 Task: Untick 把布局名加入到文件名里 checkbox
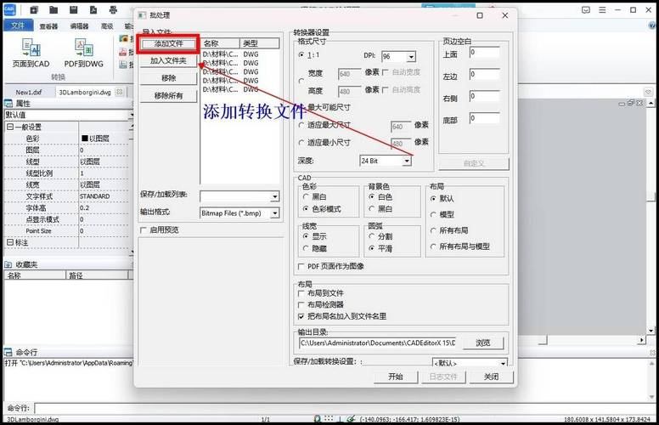tap(301, 316)
